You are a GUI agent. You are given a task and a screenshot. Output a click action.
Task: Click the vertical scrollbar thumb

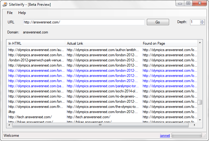200,102
